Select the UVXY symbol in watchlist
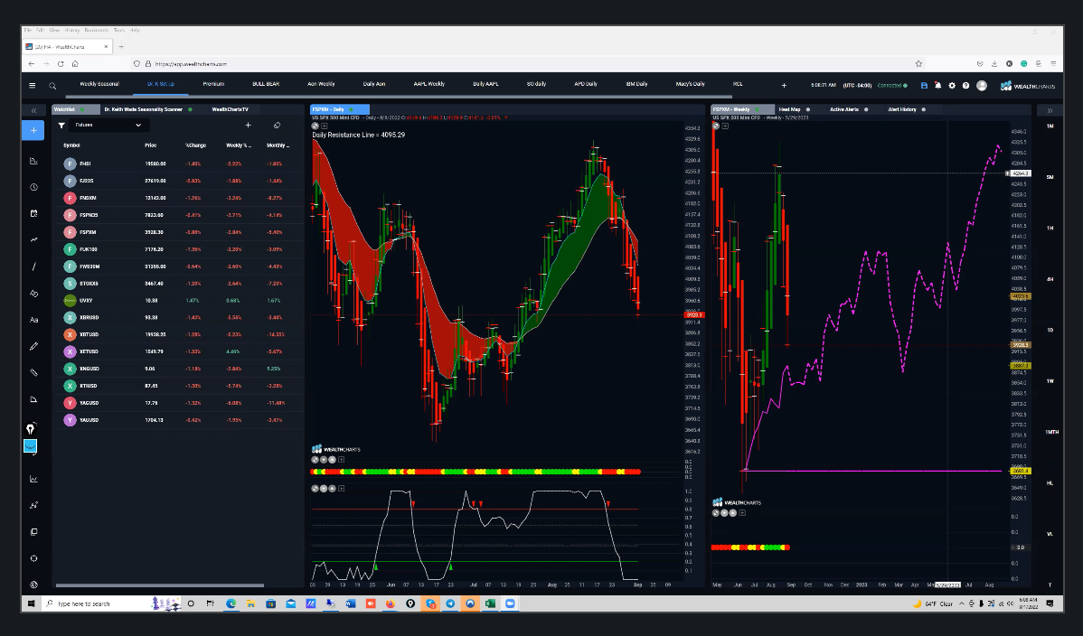Image resolution: width=1083 pixels, height=636 pixels. (86, 301)
